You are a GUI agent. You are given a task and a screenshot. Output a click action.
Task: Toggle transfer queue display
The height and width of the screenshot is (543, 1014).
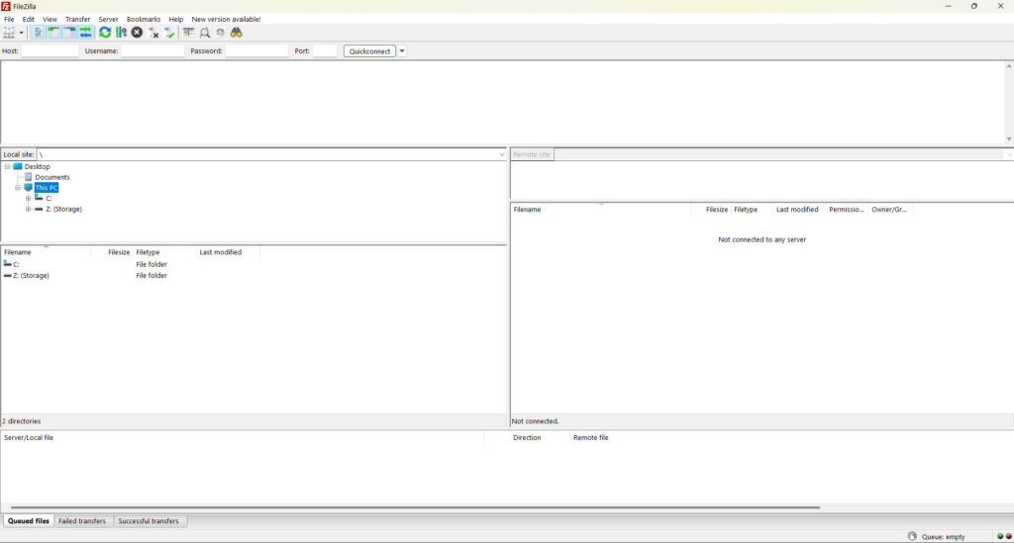(x=85, y=33)
